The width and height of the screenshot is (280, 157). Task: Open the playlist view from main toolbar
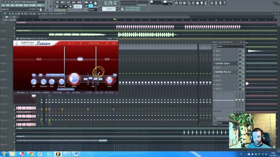point(176,3)
